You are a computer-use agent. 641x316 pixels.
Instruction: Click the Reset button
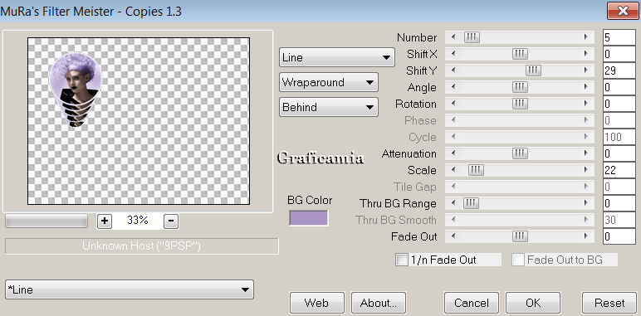(x=609, y=303)
